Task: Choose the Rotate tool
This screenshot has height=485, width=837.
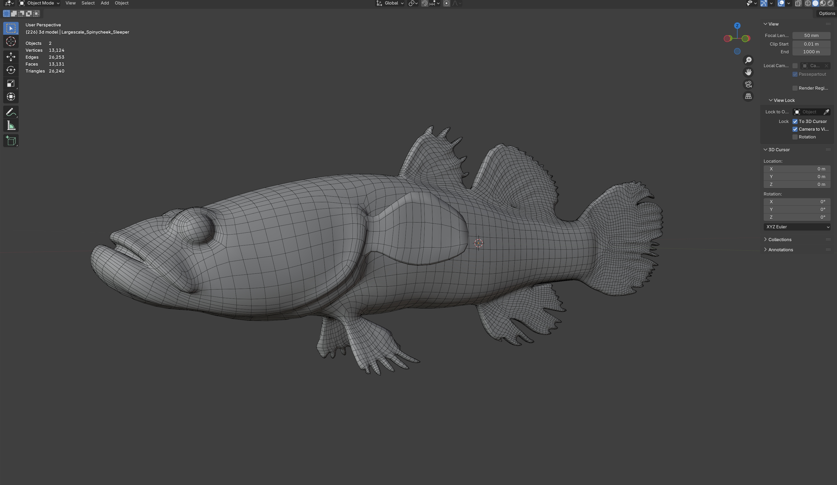Action: click(11, 70)
